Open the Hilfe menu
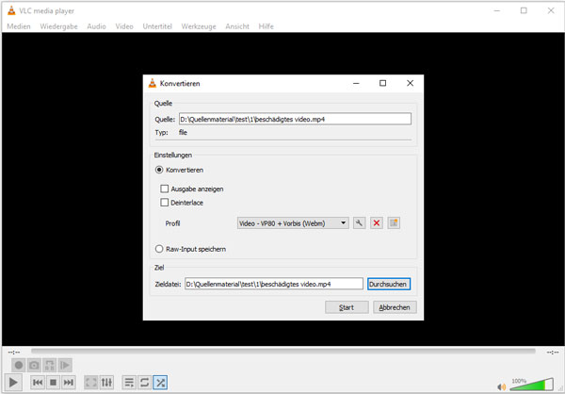565x394 pixels. pos(266,26)
